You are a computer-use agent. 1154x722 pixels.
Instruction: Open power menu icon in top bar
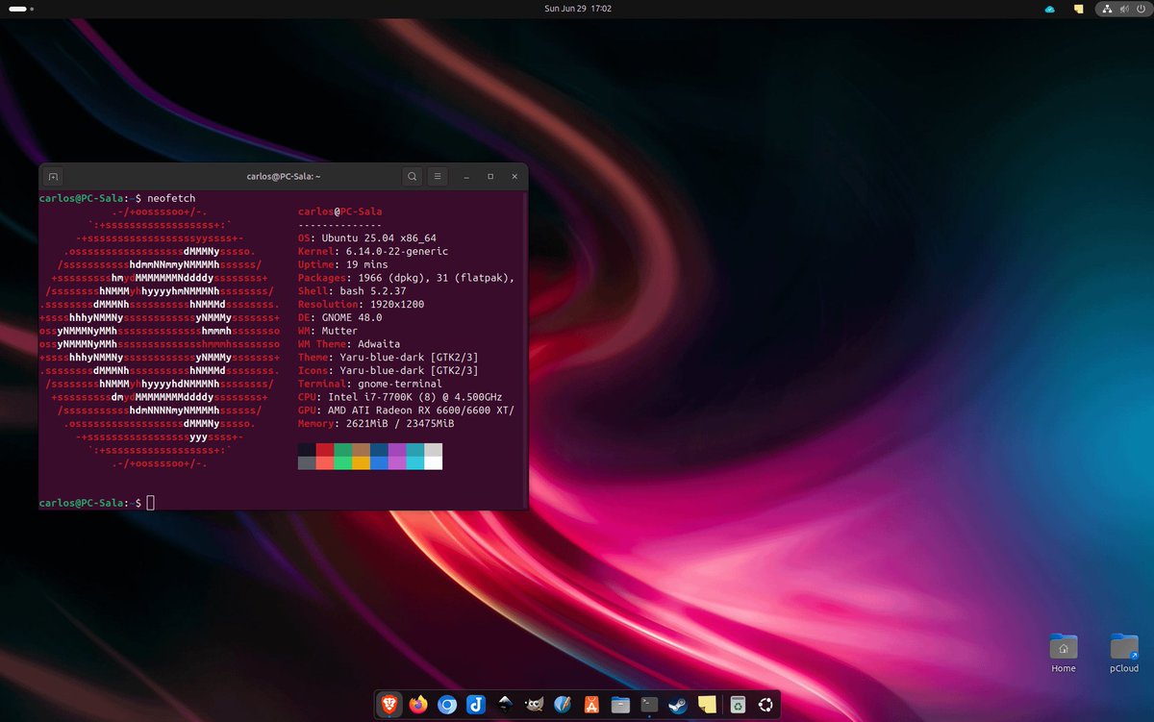tap(1140, 9)
